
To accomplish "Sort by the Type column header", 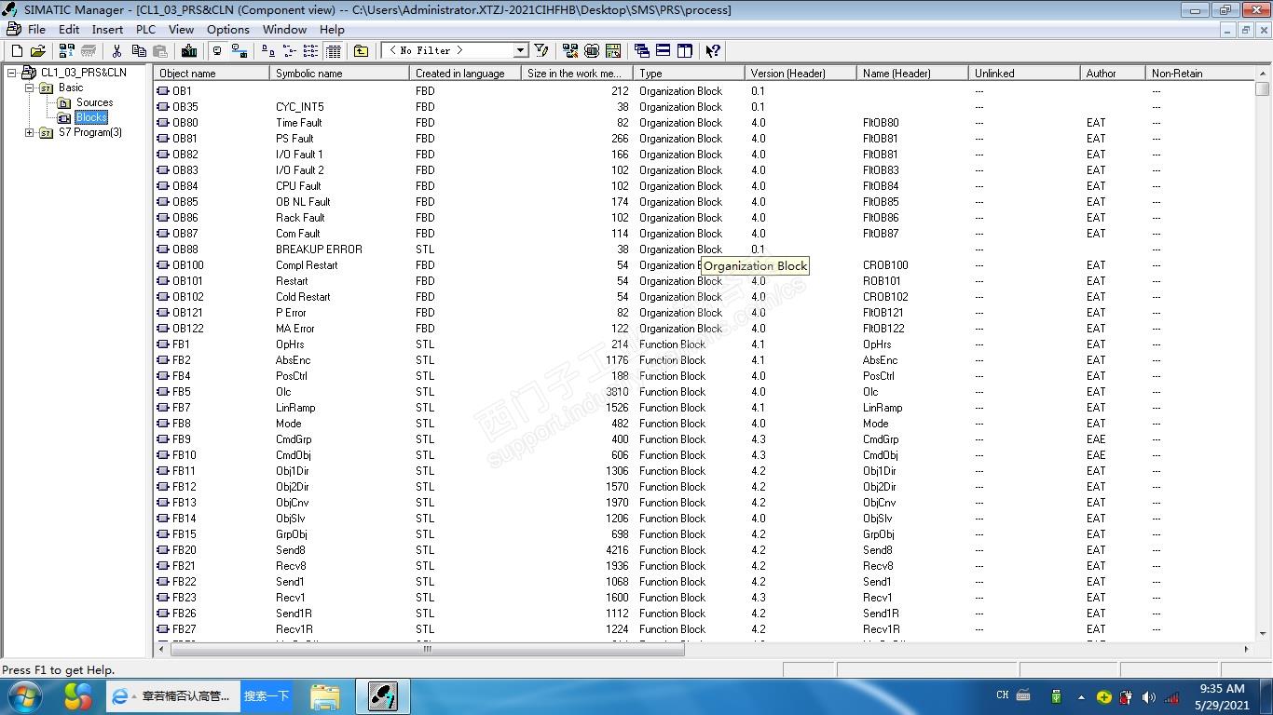I will point(689,74).
